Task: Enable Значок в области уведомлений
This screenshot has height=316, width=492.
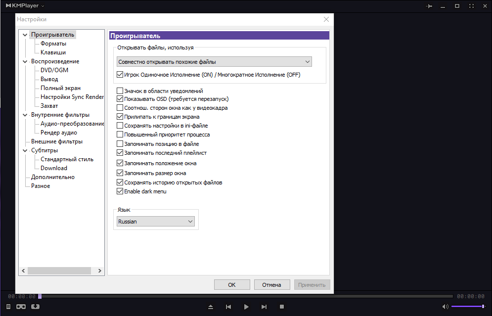Action: (x=120, y=91)
